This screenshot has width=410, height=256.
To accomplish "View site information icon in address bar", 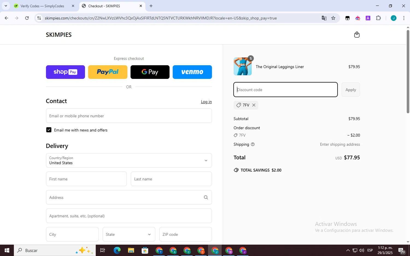I will [39, 18].
